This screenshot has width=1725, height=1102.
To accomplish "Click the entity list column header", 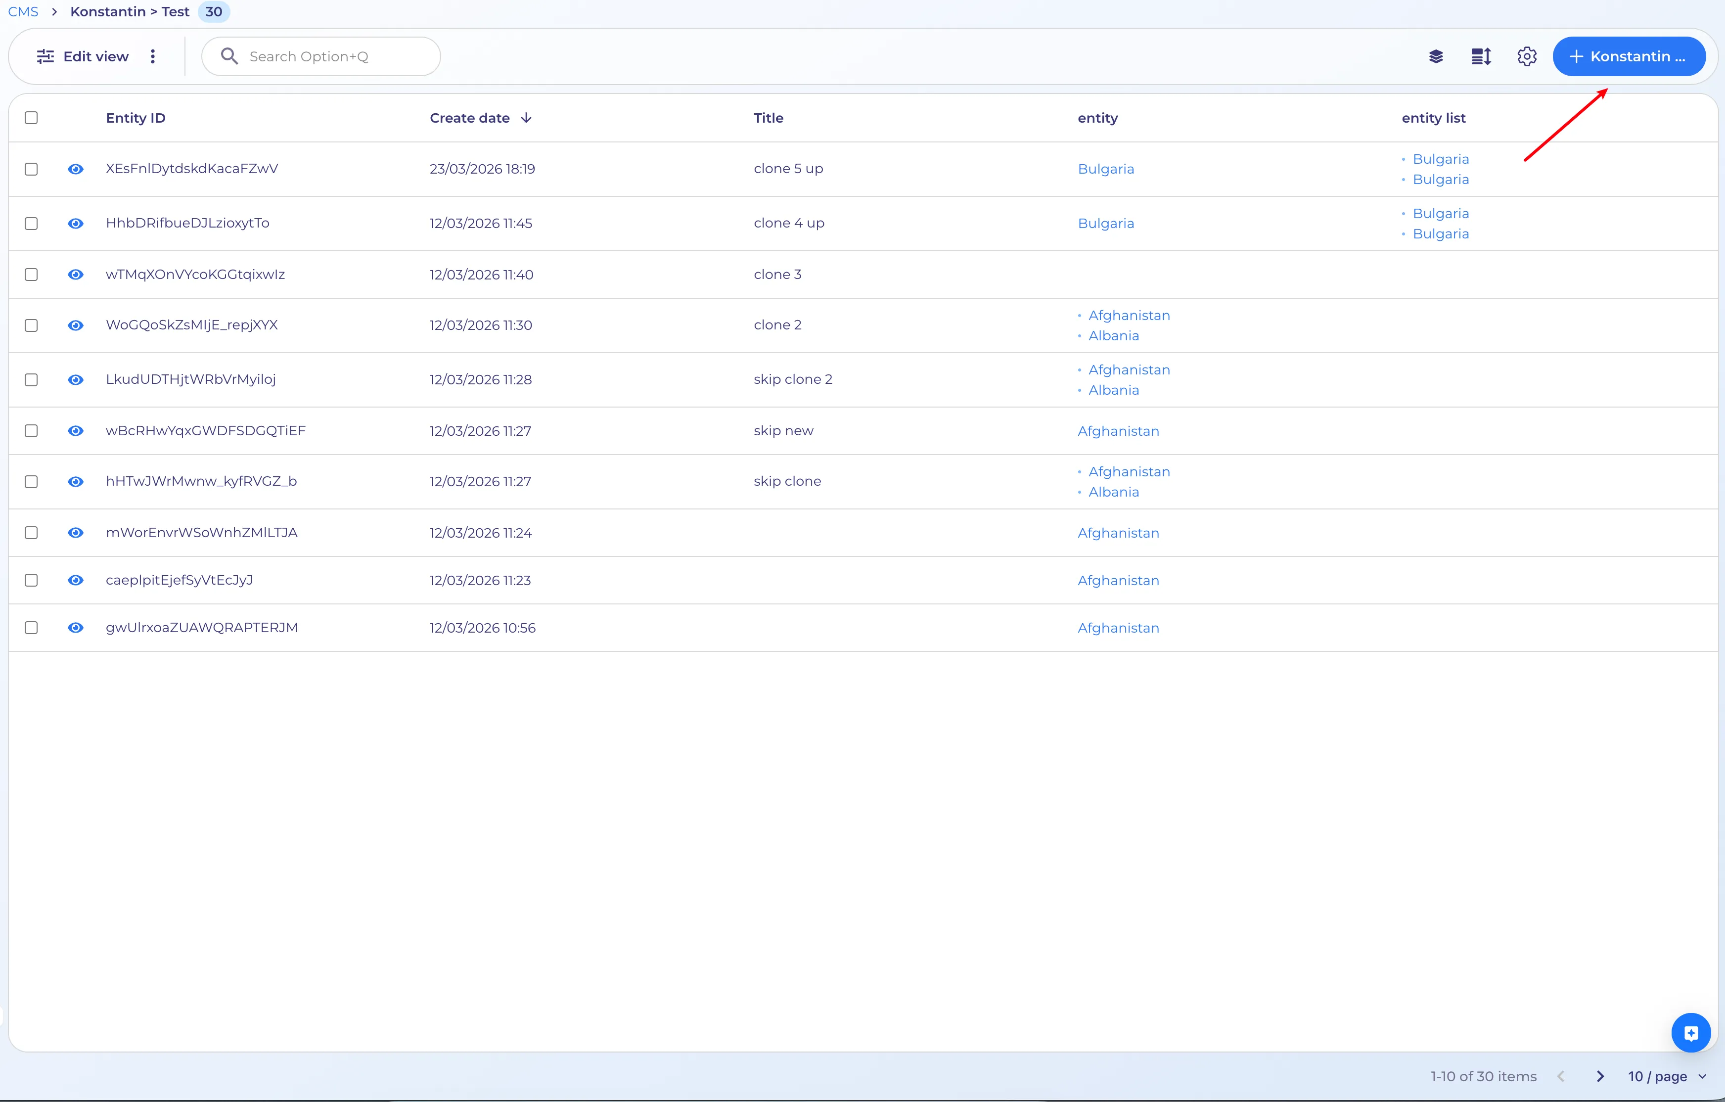I will point(1433,118).
